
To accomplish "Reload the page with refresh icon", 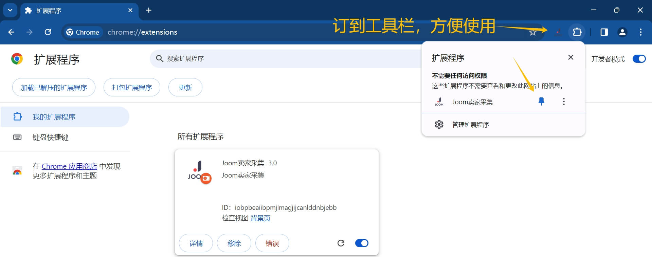I will point(48,32).
